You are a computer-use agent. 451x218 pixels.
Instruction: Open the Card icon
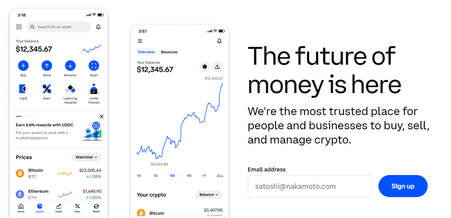(23, 89)
